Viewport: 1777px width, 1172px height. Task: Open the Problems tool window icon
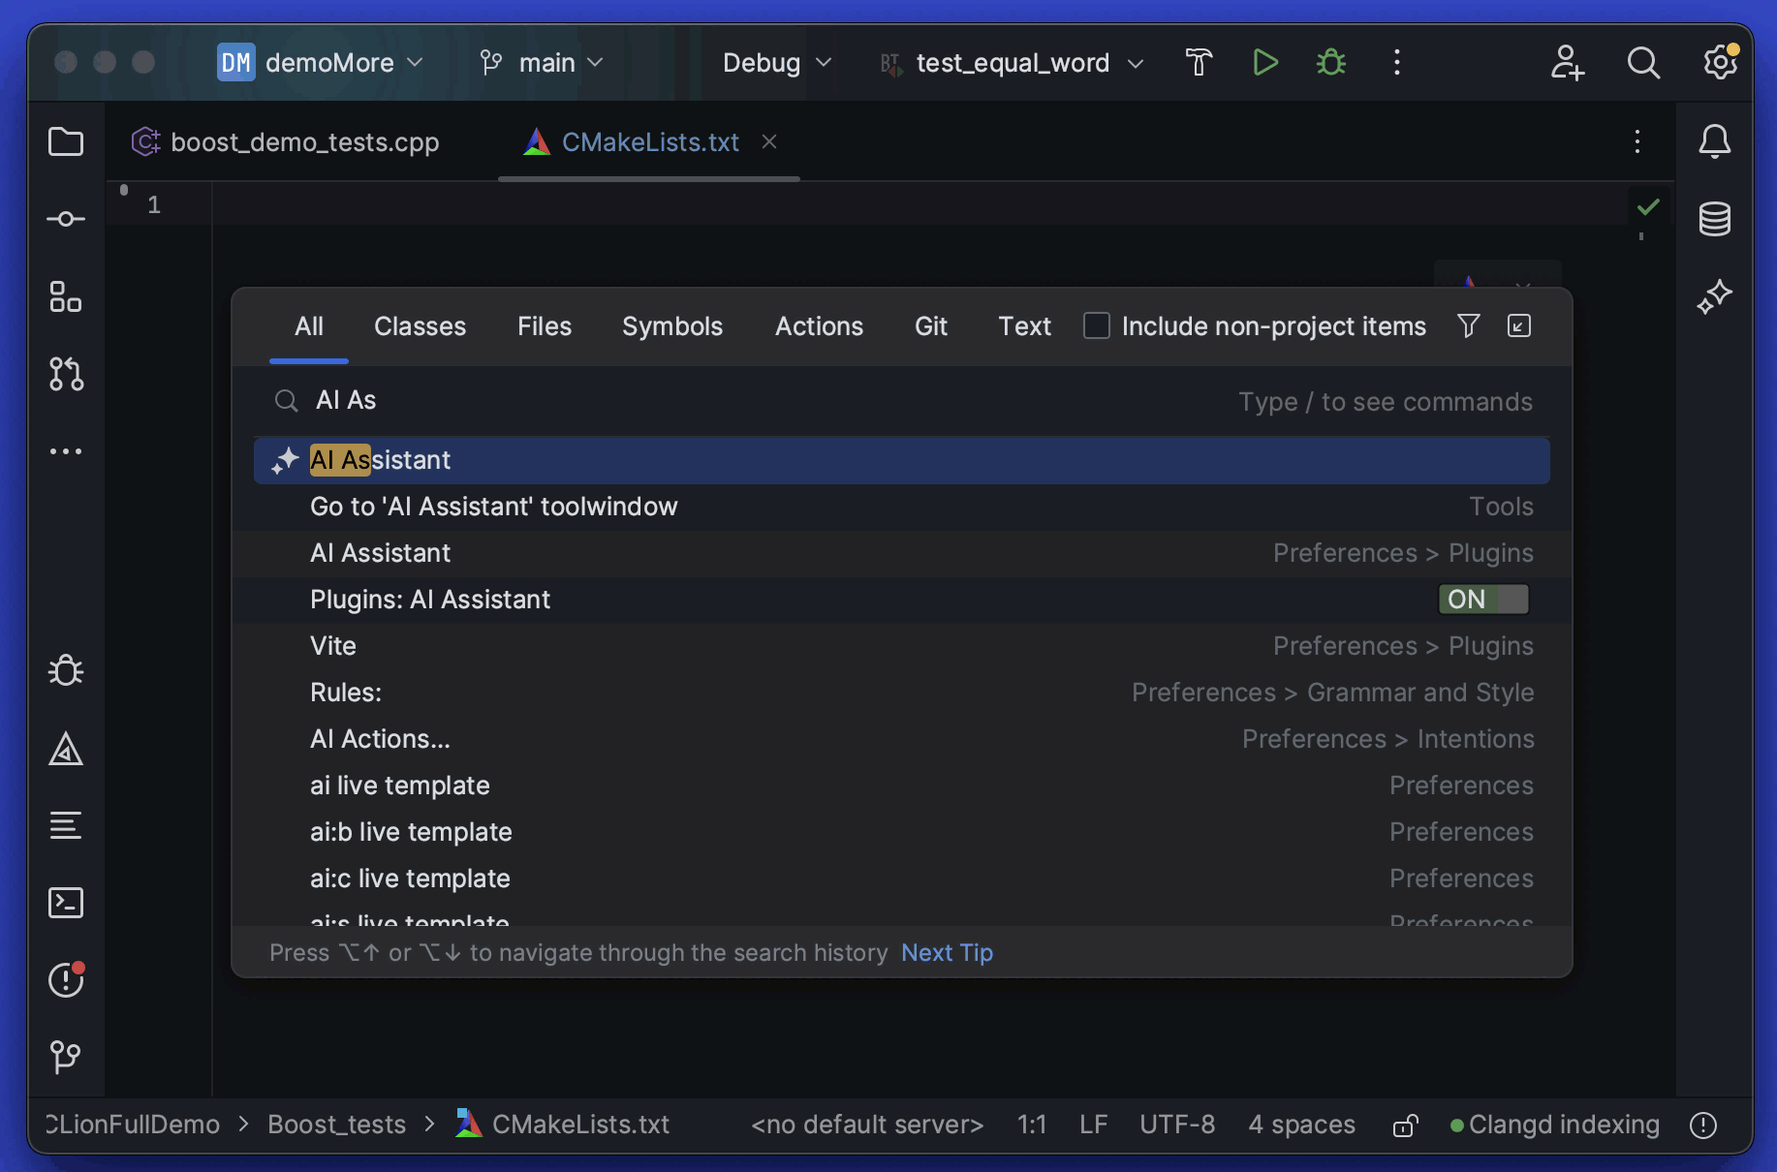coord(66,979)
